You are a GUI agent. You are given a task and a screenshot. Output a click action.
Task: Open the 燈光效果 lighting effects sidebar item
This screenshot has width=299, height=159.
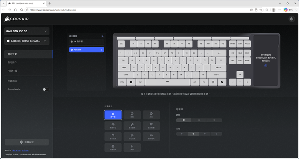tap(28, 54)
